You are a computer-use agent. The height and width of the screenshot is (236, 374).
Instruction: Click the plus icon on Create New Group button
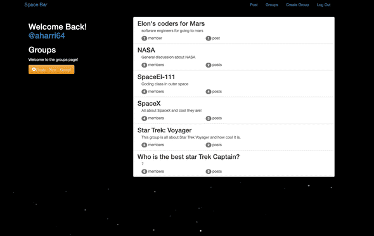point(34,70)
